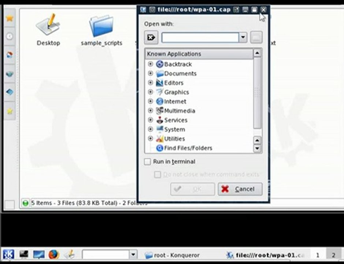Screen dimensions: 344x264
Task: Expand the System tree node
Action: coord(151,129)
